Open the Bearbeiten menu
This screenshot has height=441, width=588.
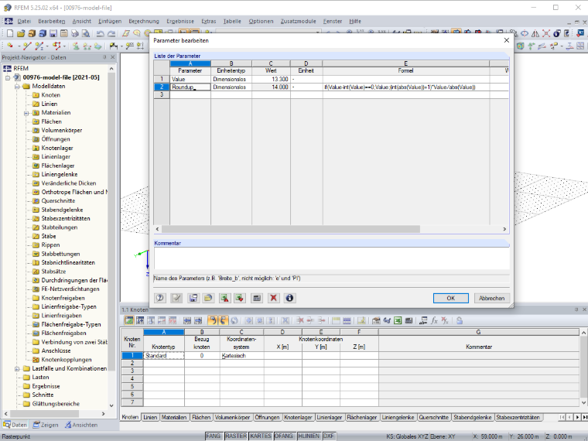point(52,22)
